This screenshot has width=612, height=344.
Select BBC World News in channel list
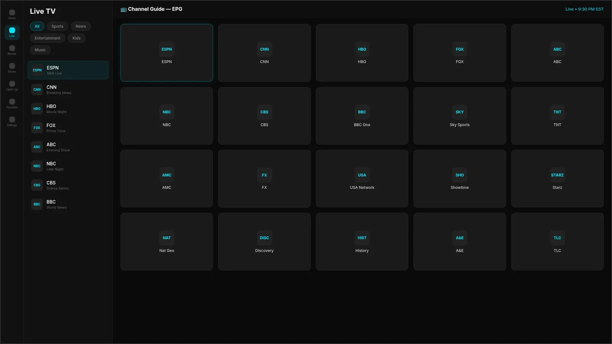pyautogui.click(x=68, y=204)
